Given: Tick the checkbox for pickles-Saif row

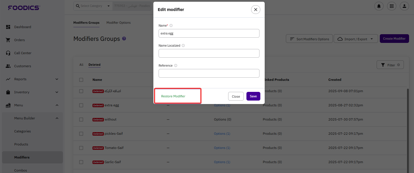Looking at the screenshot, I should click(81, 134).
